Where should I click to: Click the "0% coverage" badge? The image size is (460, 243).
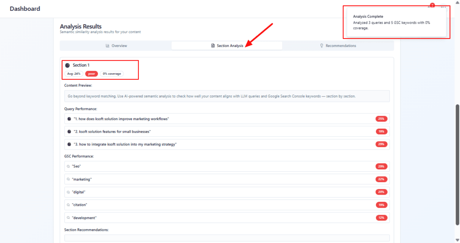(x=112, y=74)
